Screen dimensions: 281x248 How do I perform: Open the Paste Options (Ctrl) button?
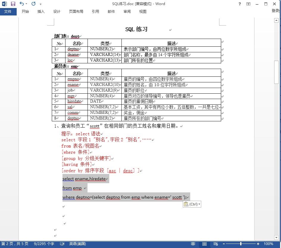click(192, 204)
